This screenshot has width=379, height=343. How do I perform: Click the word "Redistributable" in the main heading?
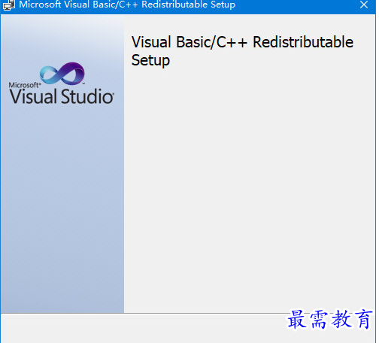pos(303,42)
